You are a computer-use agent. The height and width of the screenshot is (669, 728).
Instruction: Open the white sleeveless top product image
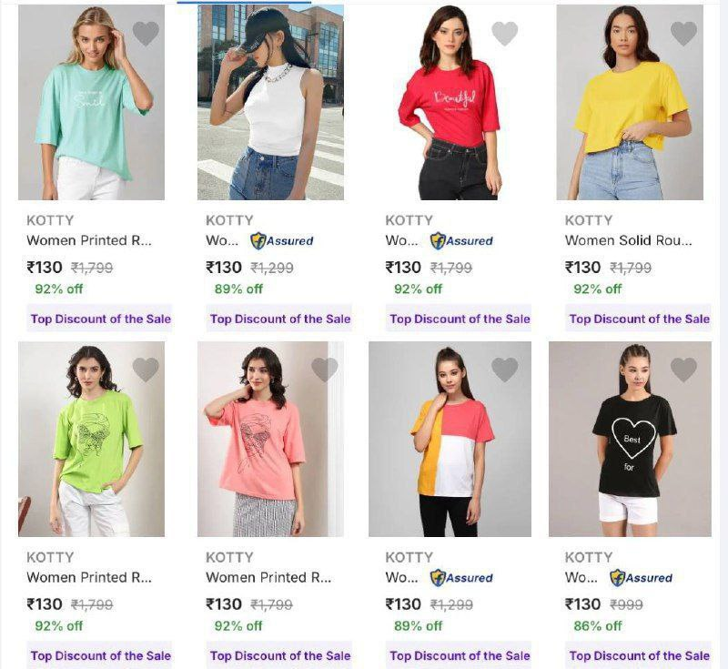click(x=270, y=102)
